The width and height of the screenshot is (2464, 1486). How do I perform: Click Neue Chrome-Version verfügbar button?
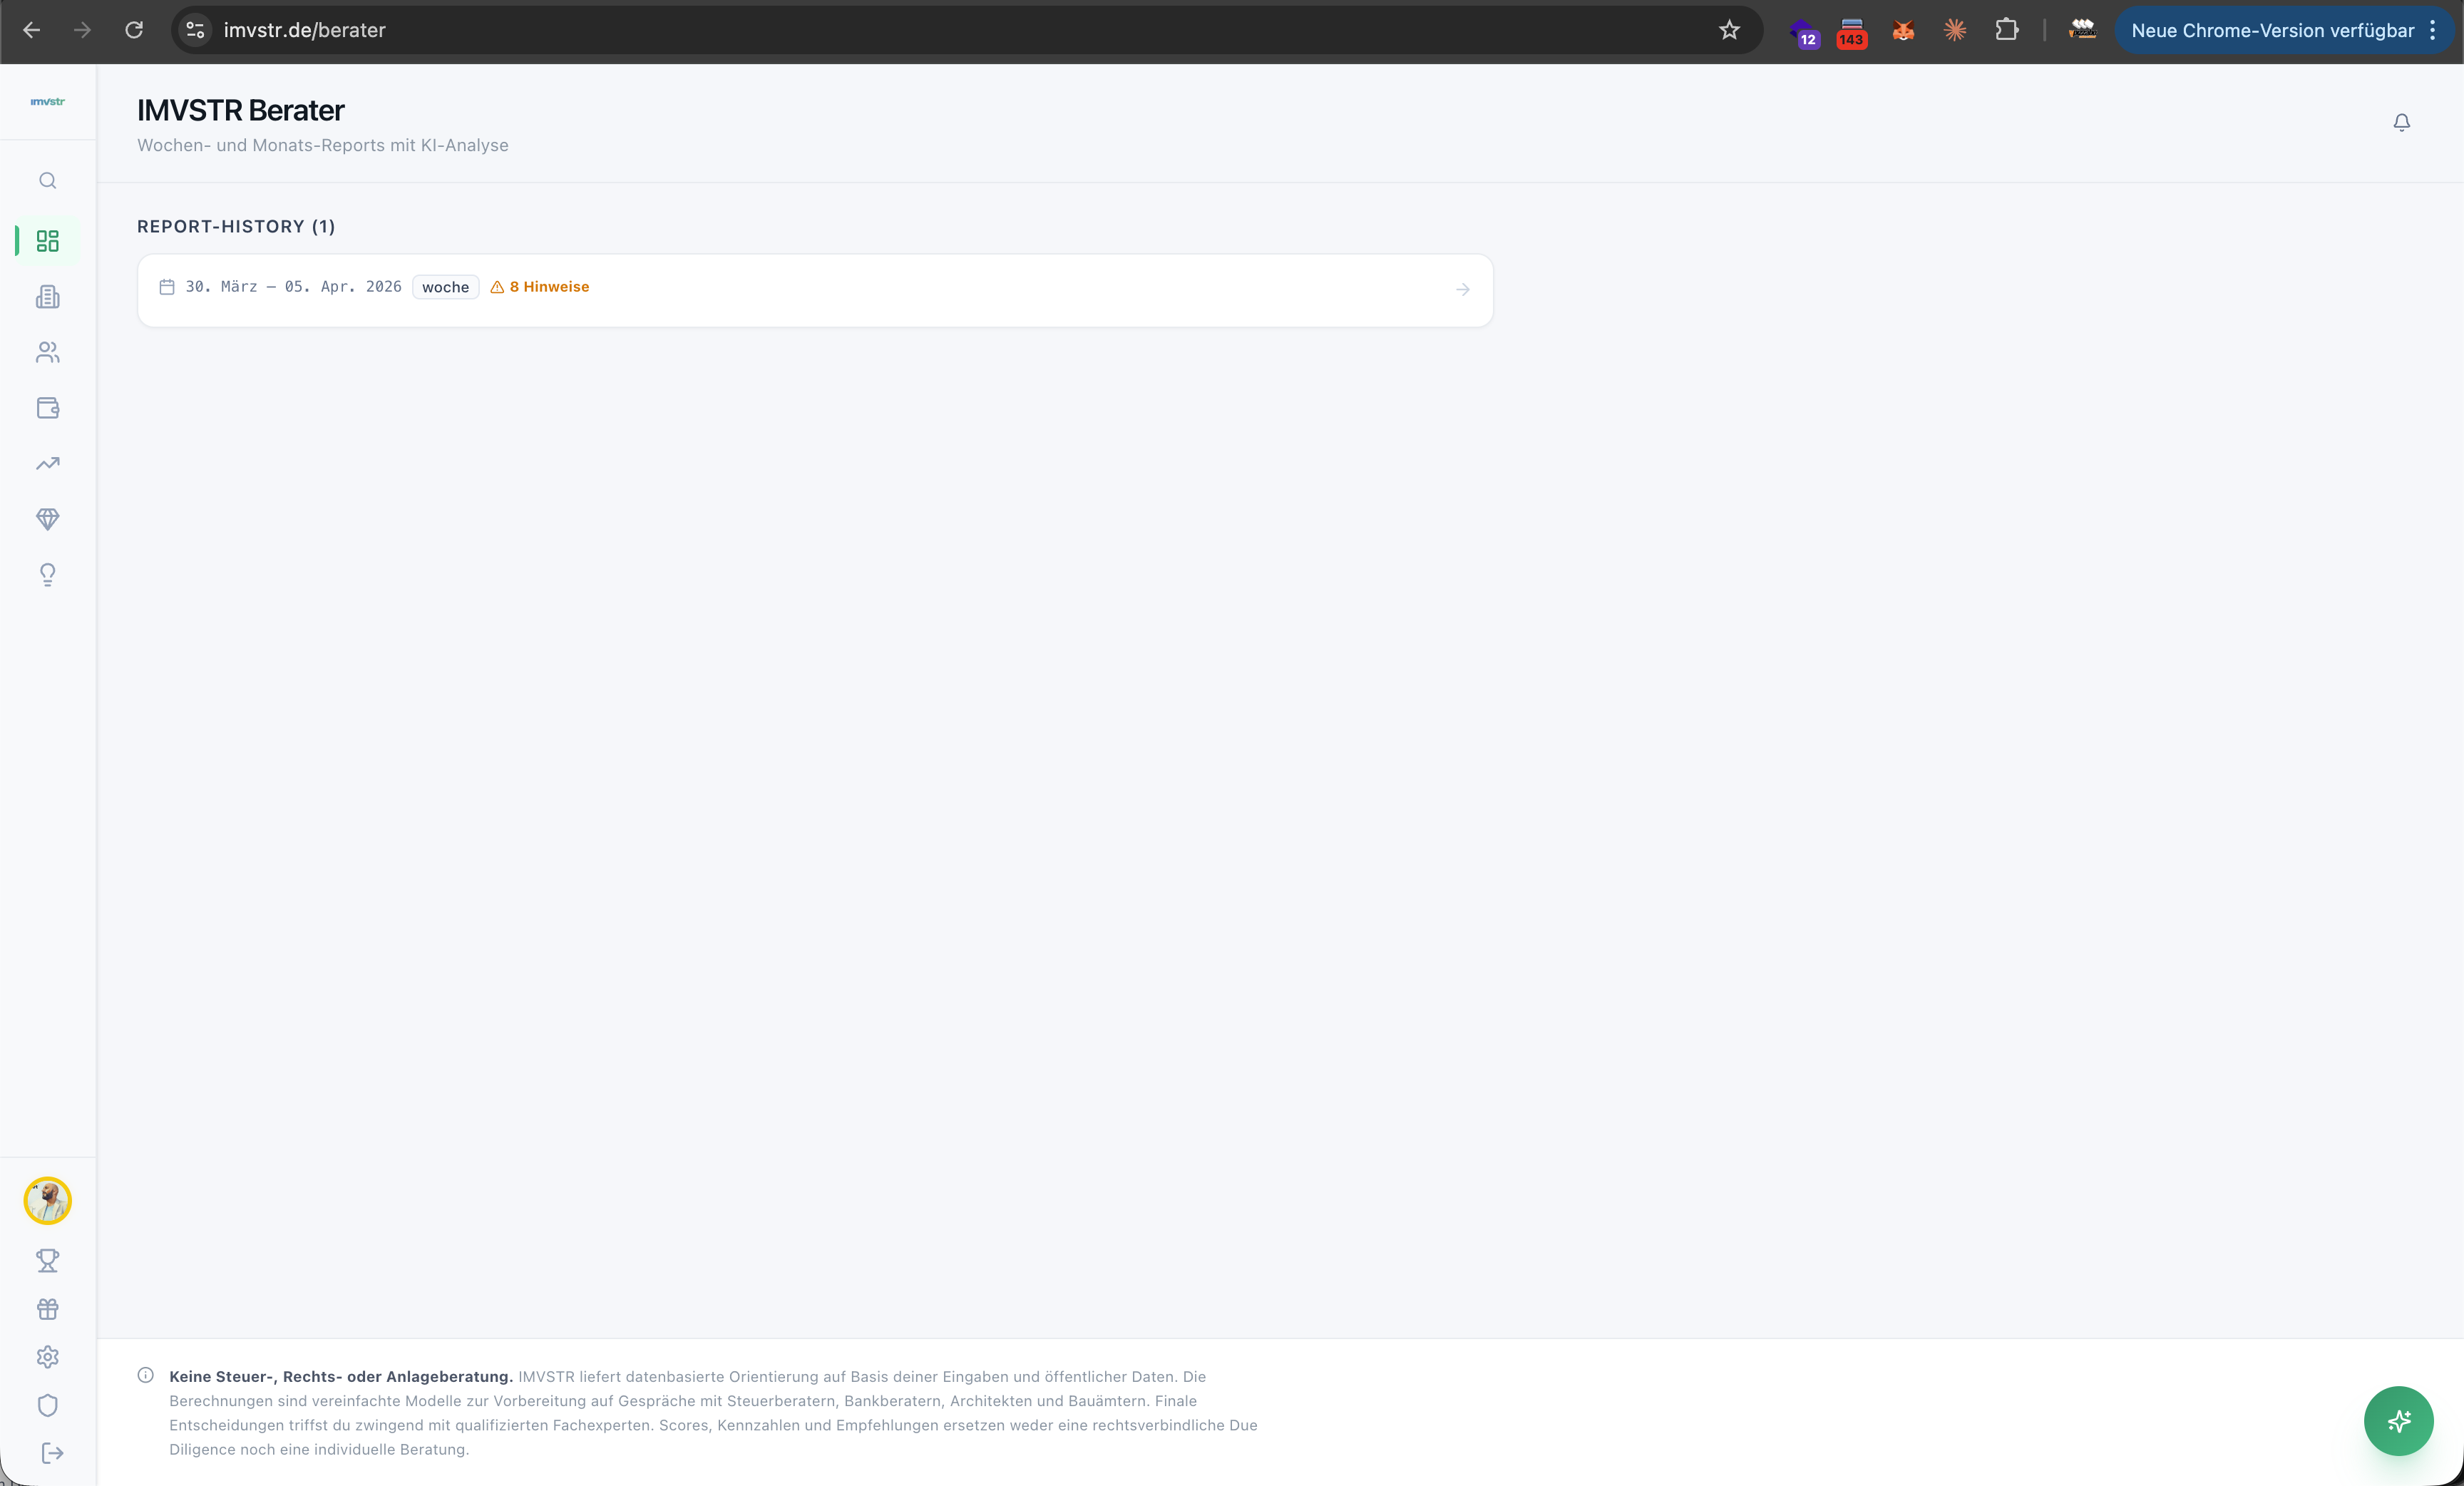tap(2272, 30)
